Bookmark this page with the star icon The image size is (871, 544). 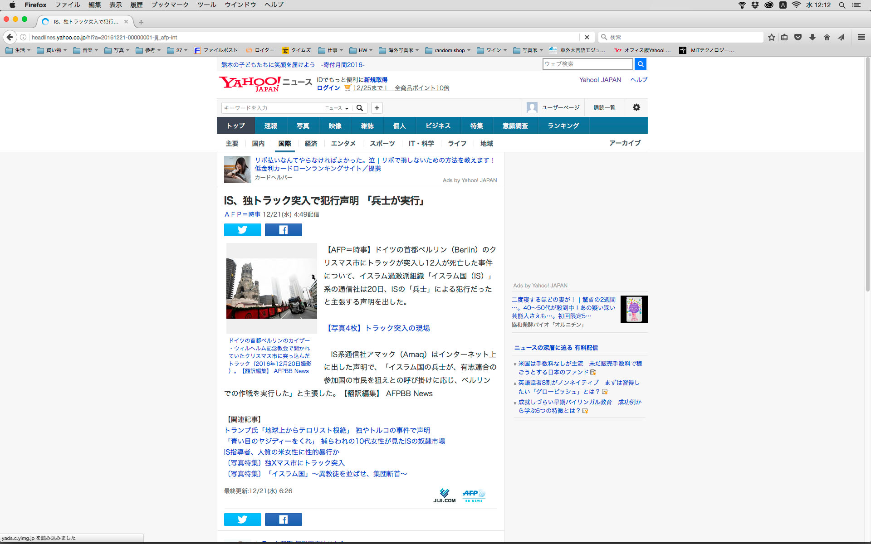(x=771, y=37)
